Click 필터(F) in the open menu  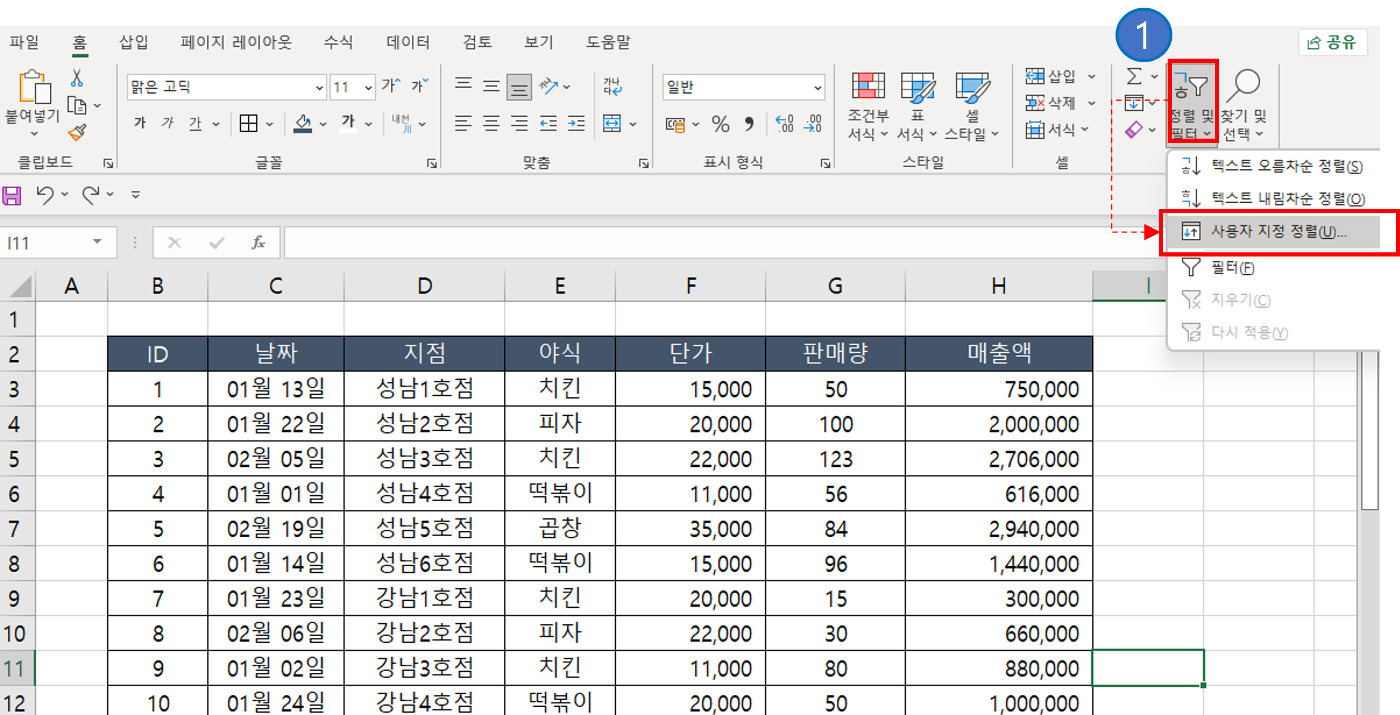point(1232,267)
